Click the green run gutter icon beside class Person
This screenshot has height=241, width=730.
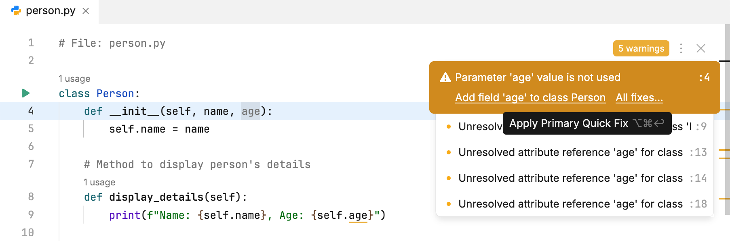[25, 93]
